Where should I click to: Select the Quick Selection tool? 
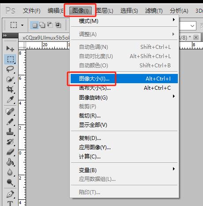point(10,79)
